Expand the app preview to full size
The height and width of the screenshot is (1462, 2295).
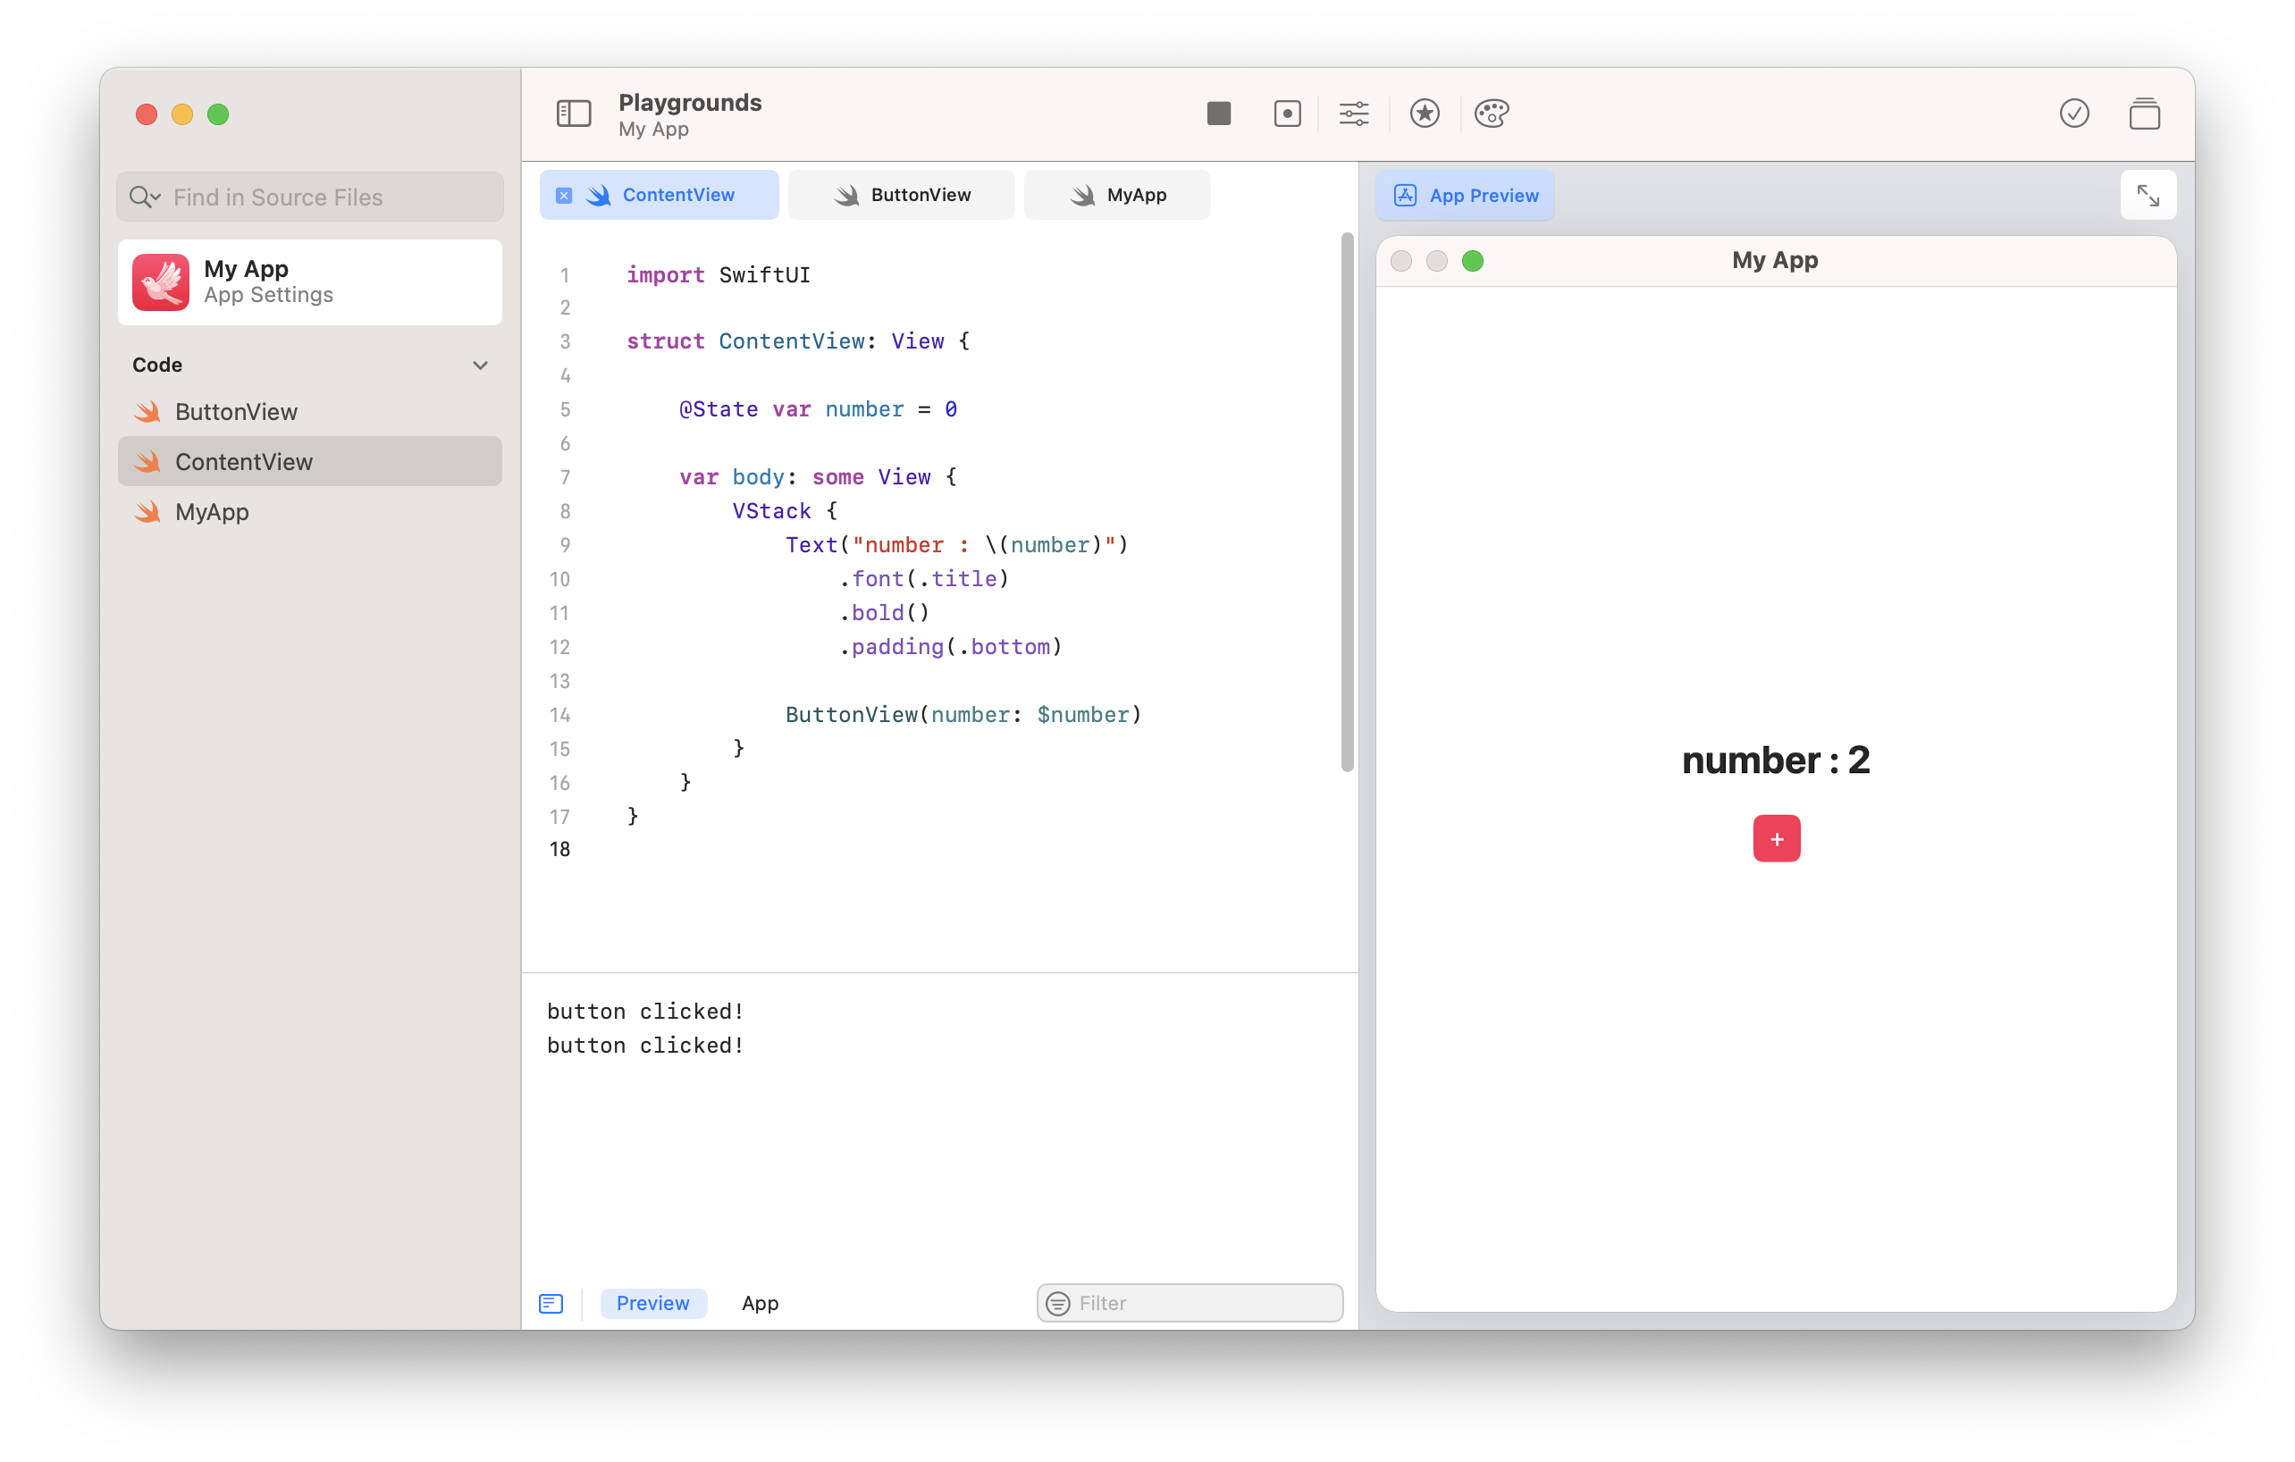click(2148, 196)
